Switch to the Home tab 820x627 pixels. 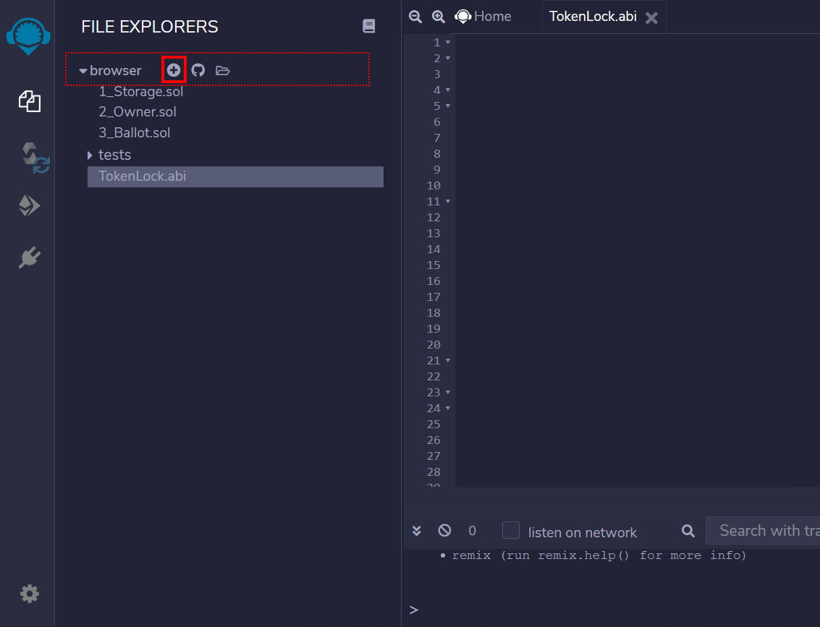pos(483,17)
